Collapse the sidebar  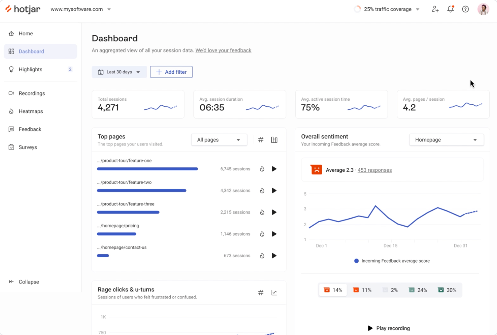pos(24,282)
